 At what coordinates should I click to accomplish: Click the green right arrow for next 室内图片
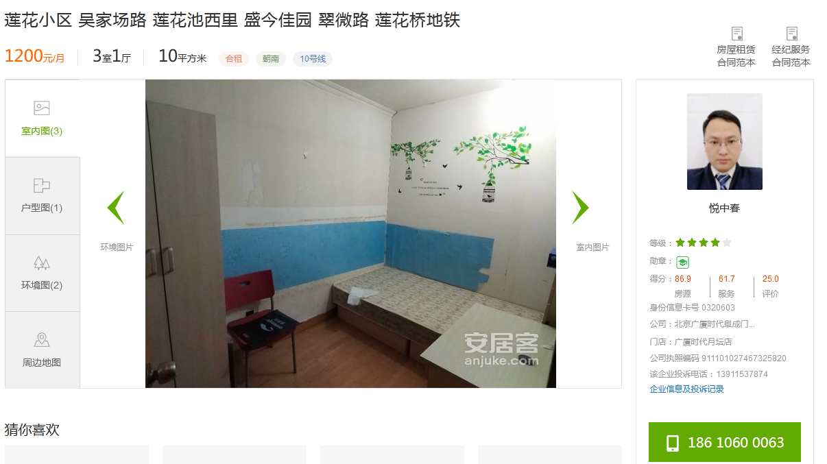click(581, 208)
